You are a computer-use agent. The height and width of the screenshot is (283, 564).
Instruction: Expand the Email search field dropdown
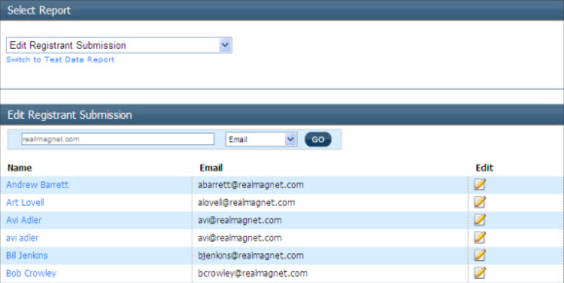(261, 139)
